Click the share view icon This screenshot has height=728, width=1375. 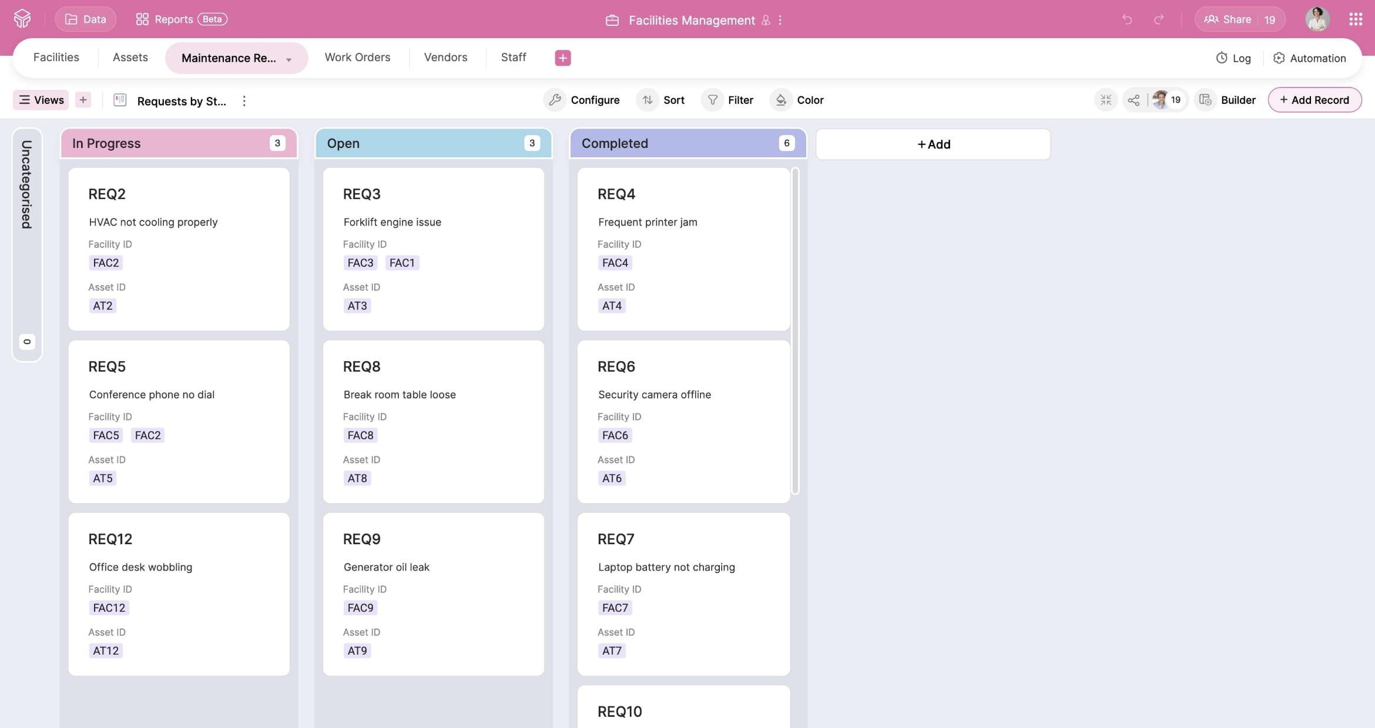pyautogui.click(x=1133, y=100)
